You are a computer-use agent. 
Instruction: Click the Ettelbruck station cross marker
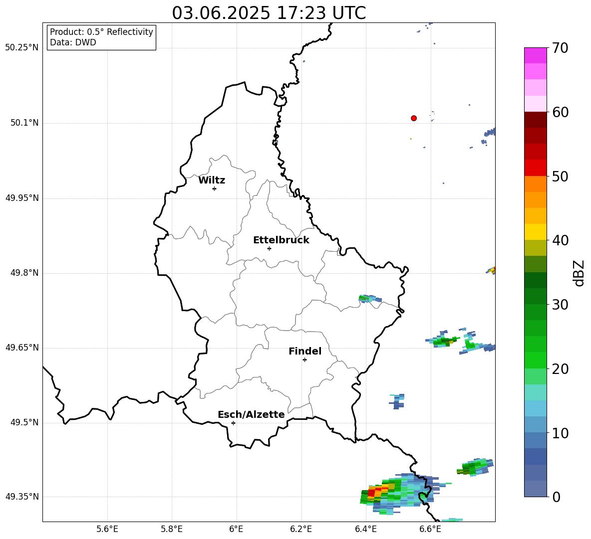pyautogui.click(x=269, y=248)
